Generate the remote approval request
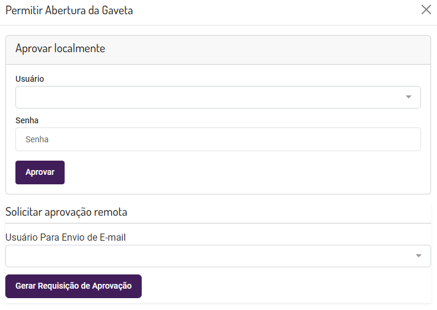Image resolution: width=437 pixels, height=310 pixels. [x=74, y=286]
